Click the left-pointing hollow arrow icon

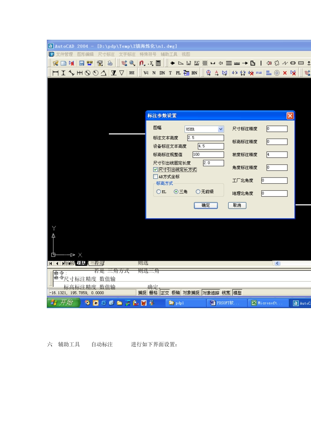(x=221, y=63)
